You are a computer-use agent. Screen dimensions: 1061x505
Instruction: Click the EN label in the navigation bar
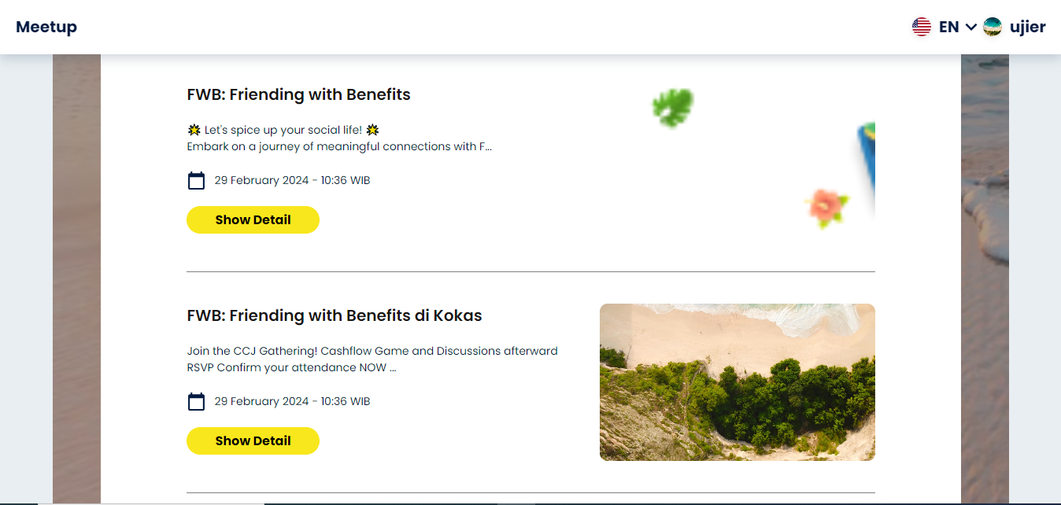click(948, 26)
